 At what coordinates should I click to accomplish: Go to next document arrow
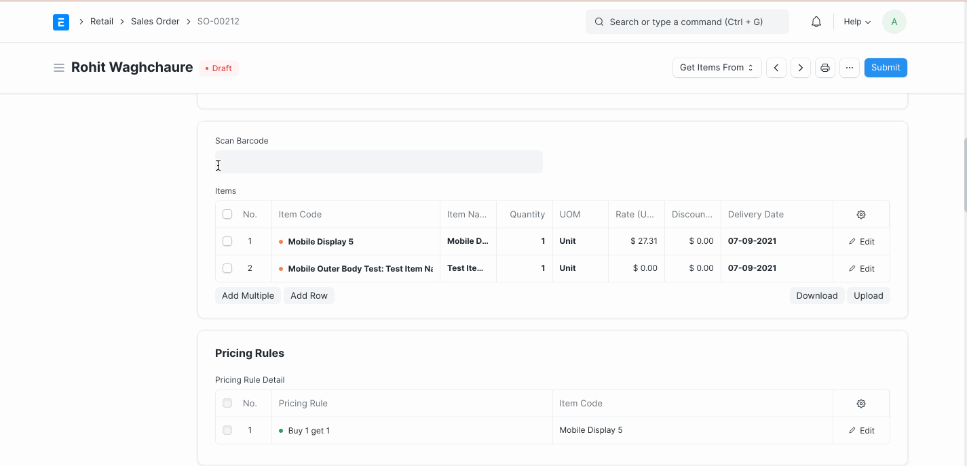pyautogui.click(x=801, y=68)
